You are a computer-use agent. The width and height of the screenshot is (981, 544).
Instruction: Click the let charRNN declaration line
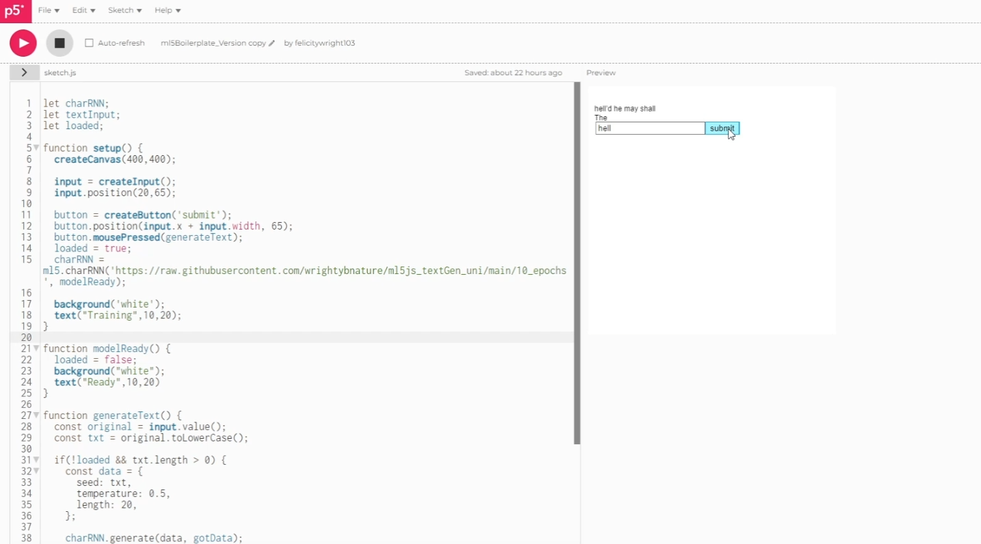[76, 104]
